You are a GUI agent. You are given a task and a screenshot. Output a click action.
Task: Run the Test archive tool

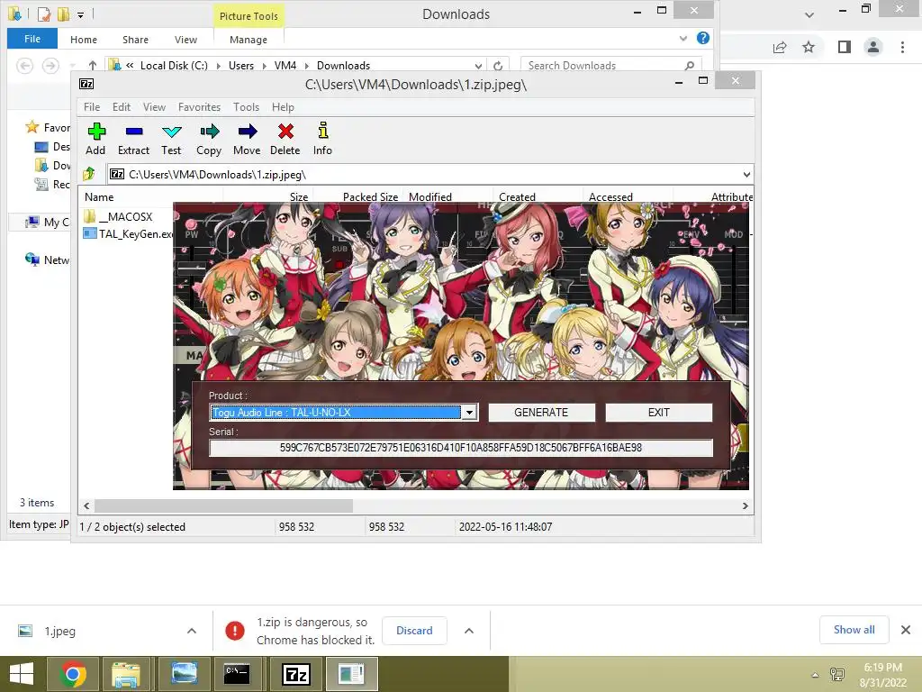tap(171, 140)
